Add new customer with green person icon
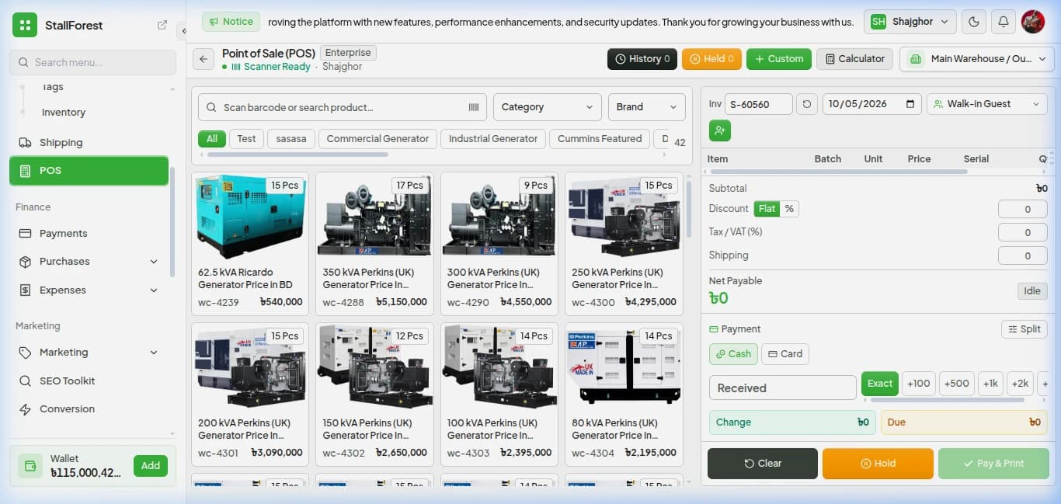Screen dimensions: 1061x504 [x=720, y=130]
